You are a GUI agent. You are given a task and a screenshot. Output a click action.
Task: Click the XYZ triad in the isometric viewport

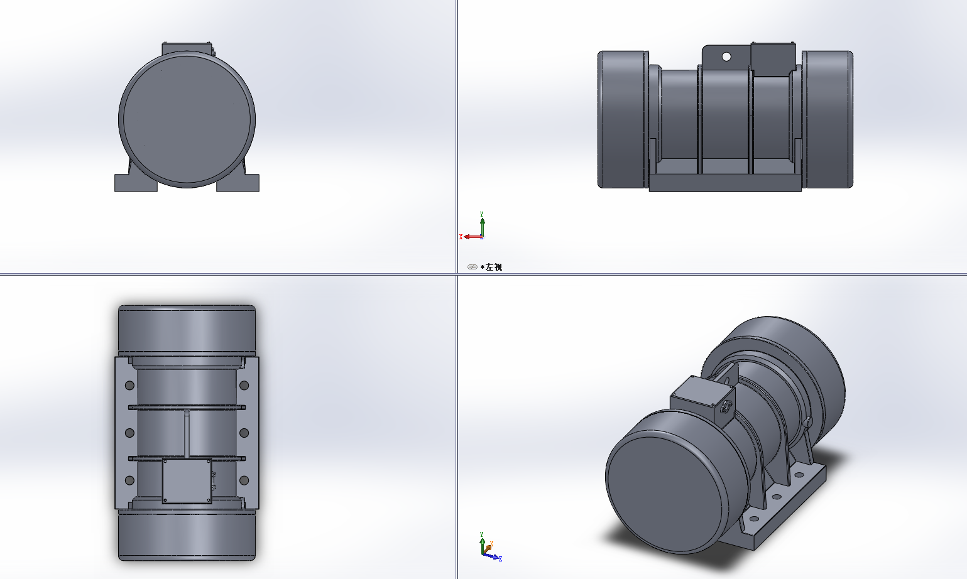pos(489,546)
